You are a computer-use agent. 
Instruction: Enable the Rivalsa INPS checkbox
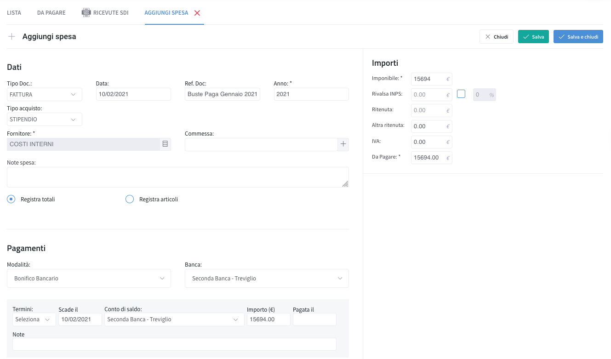(x=461, y=94)
